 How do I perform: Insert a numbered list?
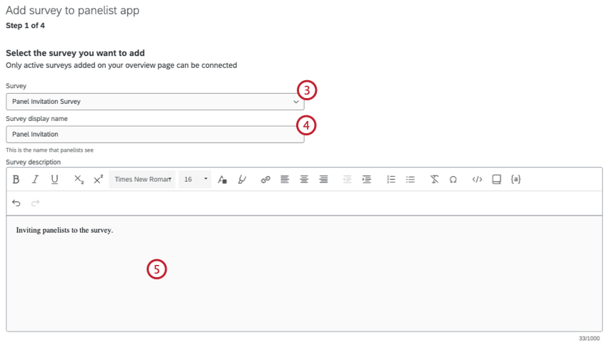coord(391,179)
